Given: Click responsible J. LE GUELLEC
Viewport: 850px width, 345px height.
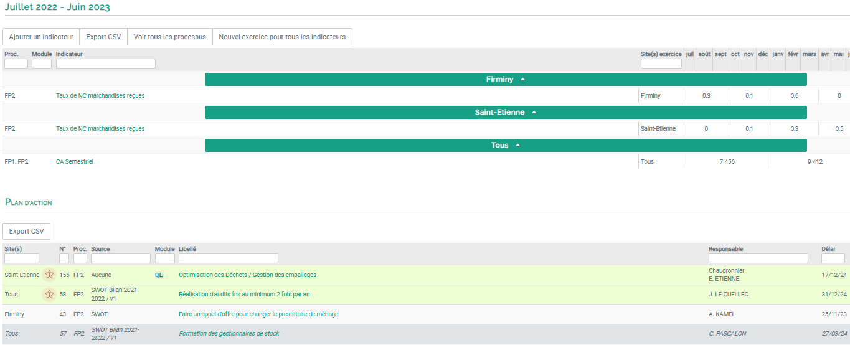Looking at the screenshot, I should pyautogui.click(x=729, y=295).
